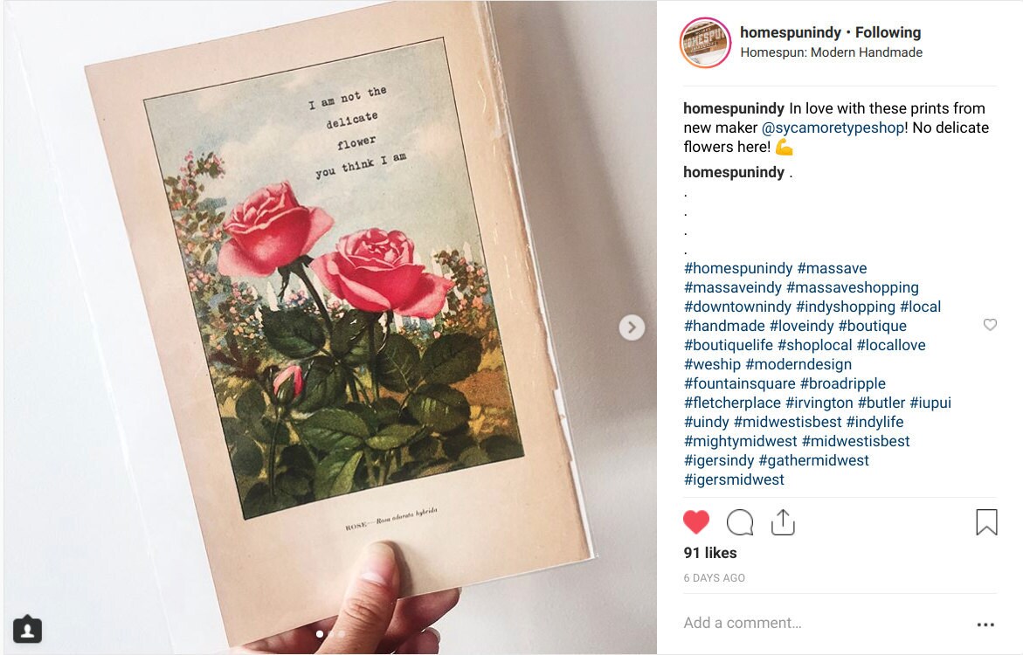Open homespunindy profile avatar
Image resolution: width=1023 pixels, height=655 pixels.
pos(705,43)
